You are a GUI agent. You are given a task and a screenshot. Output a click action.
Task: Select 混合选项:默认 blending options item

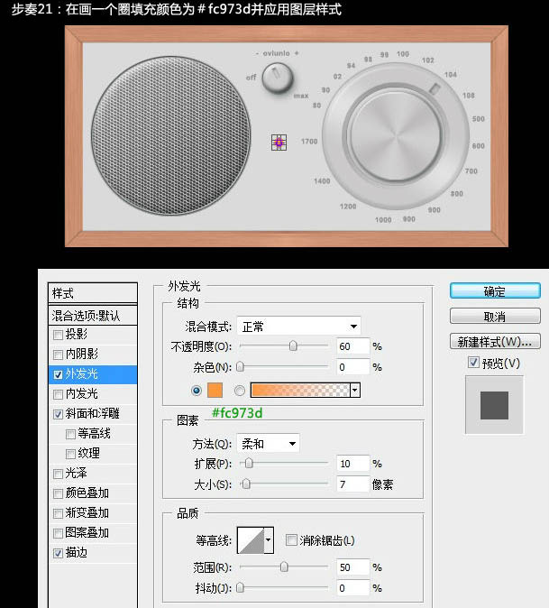coord(93,316)
